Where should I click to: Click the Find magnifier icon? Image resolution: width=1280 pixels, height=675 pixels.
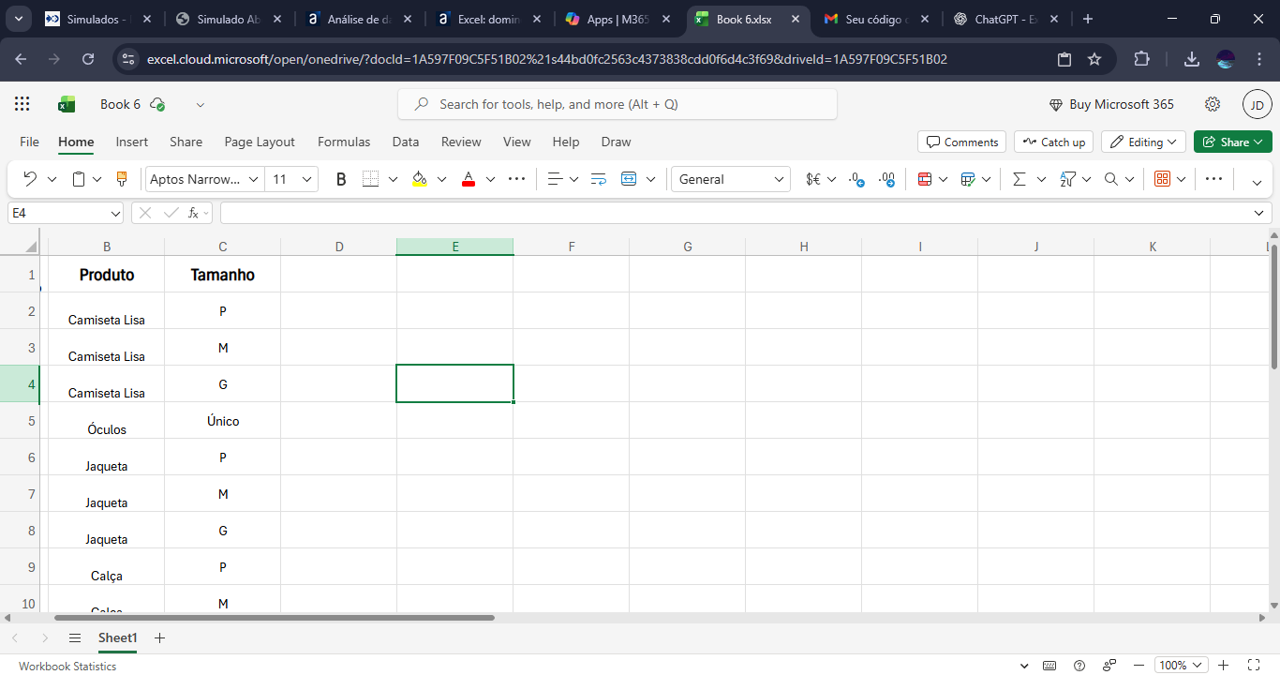point(1111,179)
